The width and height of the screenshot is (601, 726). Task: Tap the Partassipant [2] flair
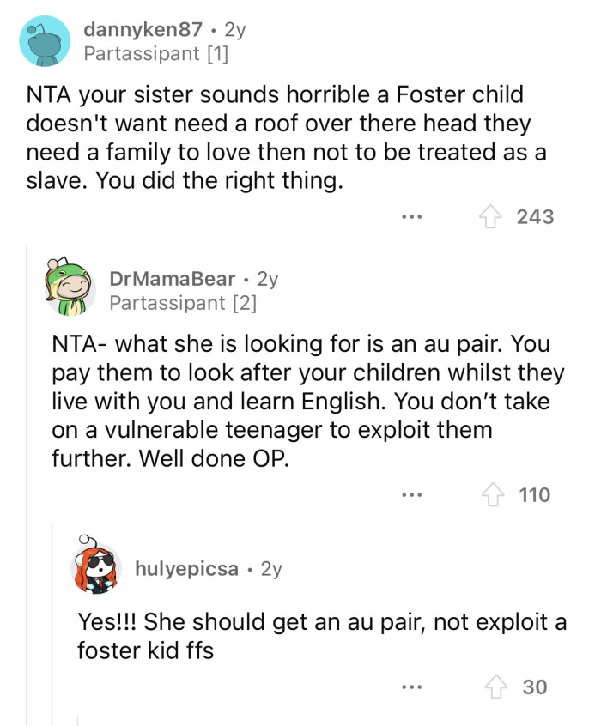[x=183, y=303]
